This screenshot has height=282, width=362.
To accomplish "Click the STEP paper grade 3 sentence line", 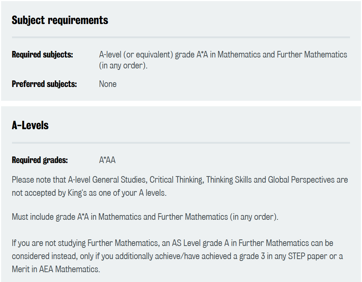I will [177, 256].
